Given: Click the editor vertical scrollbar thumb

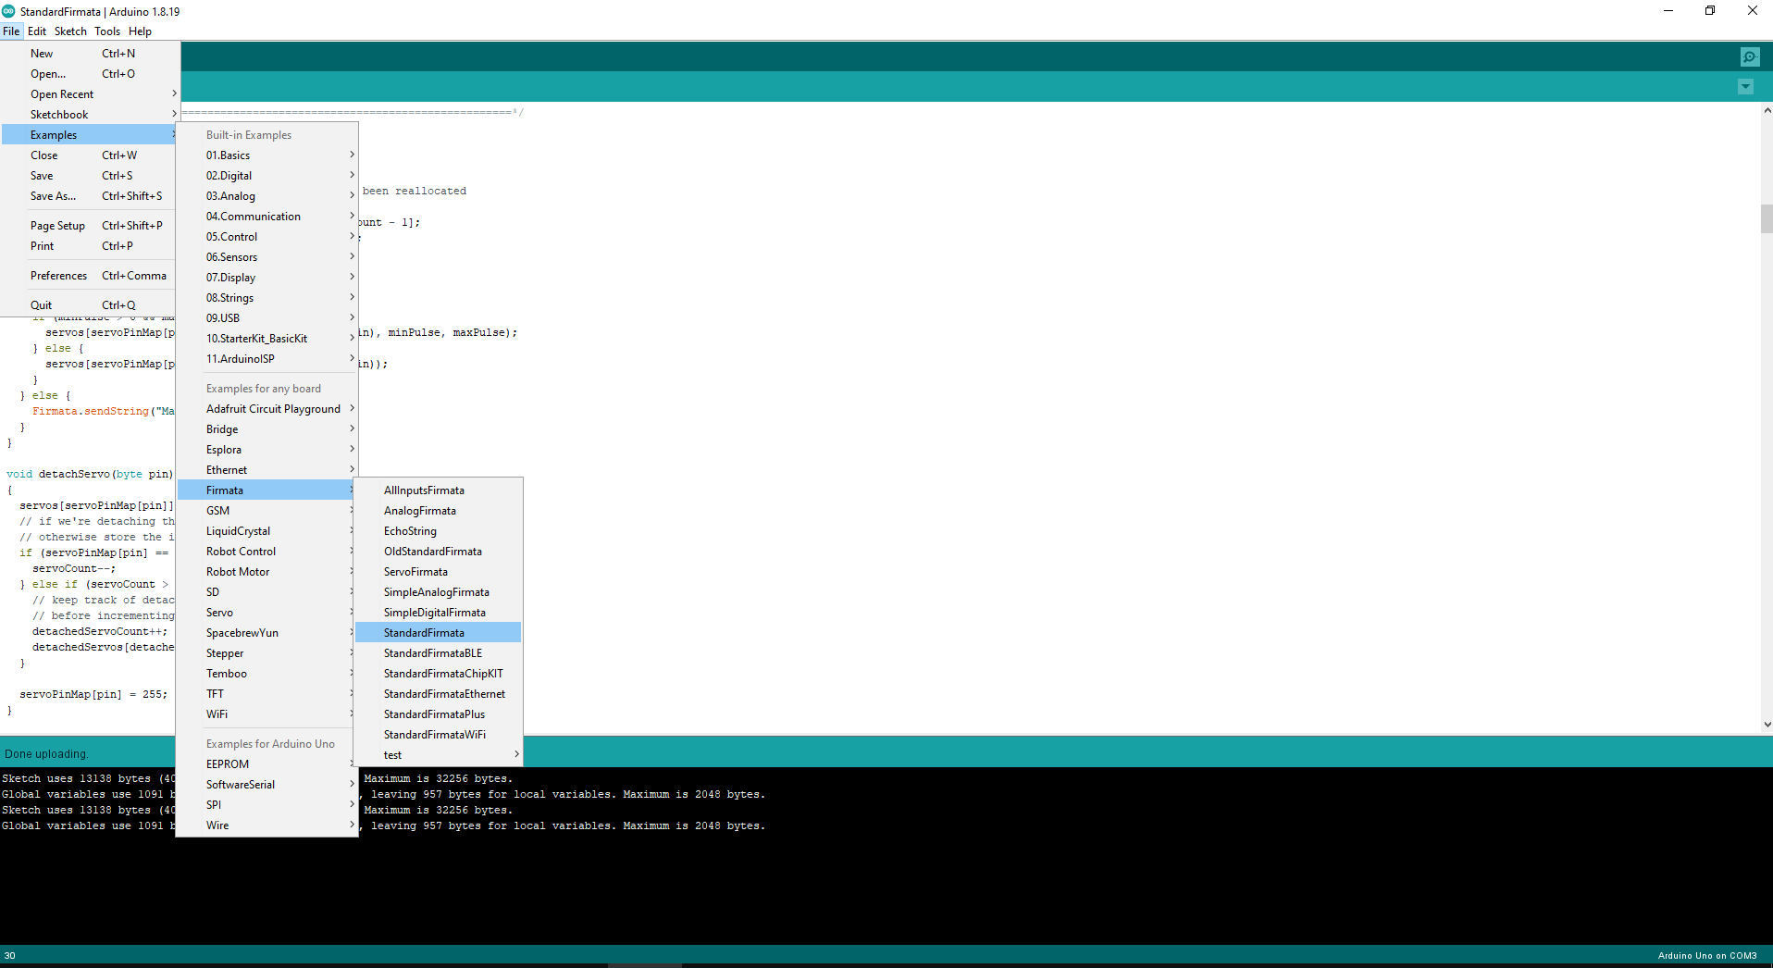Looking at the screenshot, I should [1767, 219].
